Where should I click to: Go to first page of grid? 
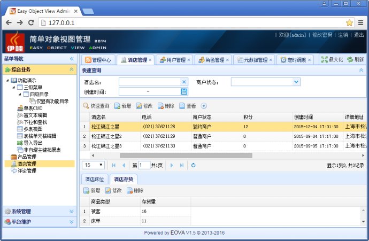point(114,165)
